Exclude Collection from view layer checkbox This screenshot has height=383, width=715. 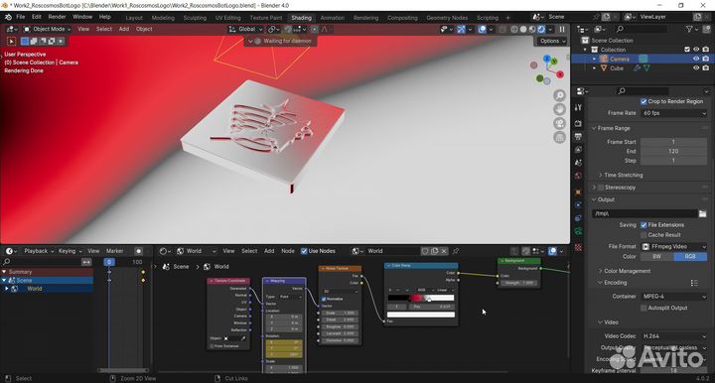[687, 50]
